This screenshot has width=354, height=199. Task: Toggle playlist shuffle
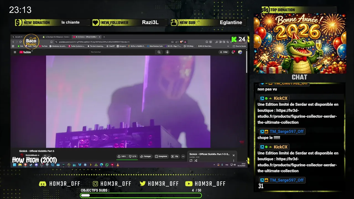point(196,161)
